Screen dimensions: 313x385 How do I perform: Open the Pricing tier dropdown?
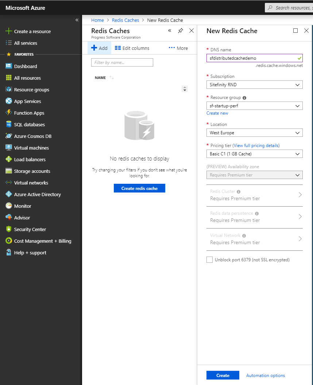(254, 154)
